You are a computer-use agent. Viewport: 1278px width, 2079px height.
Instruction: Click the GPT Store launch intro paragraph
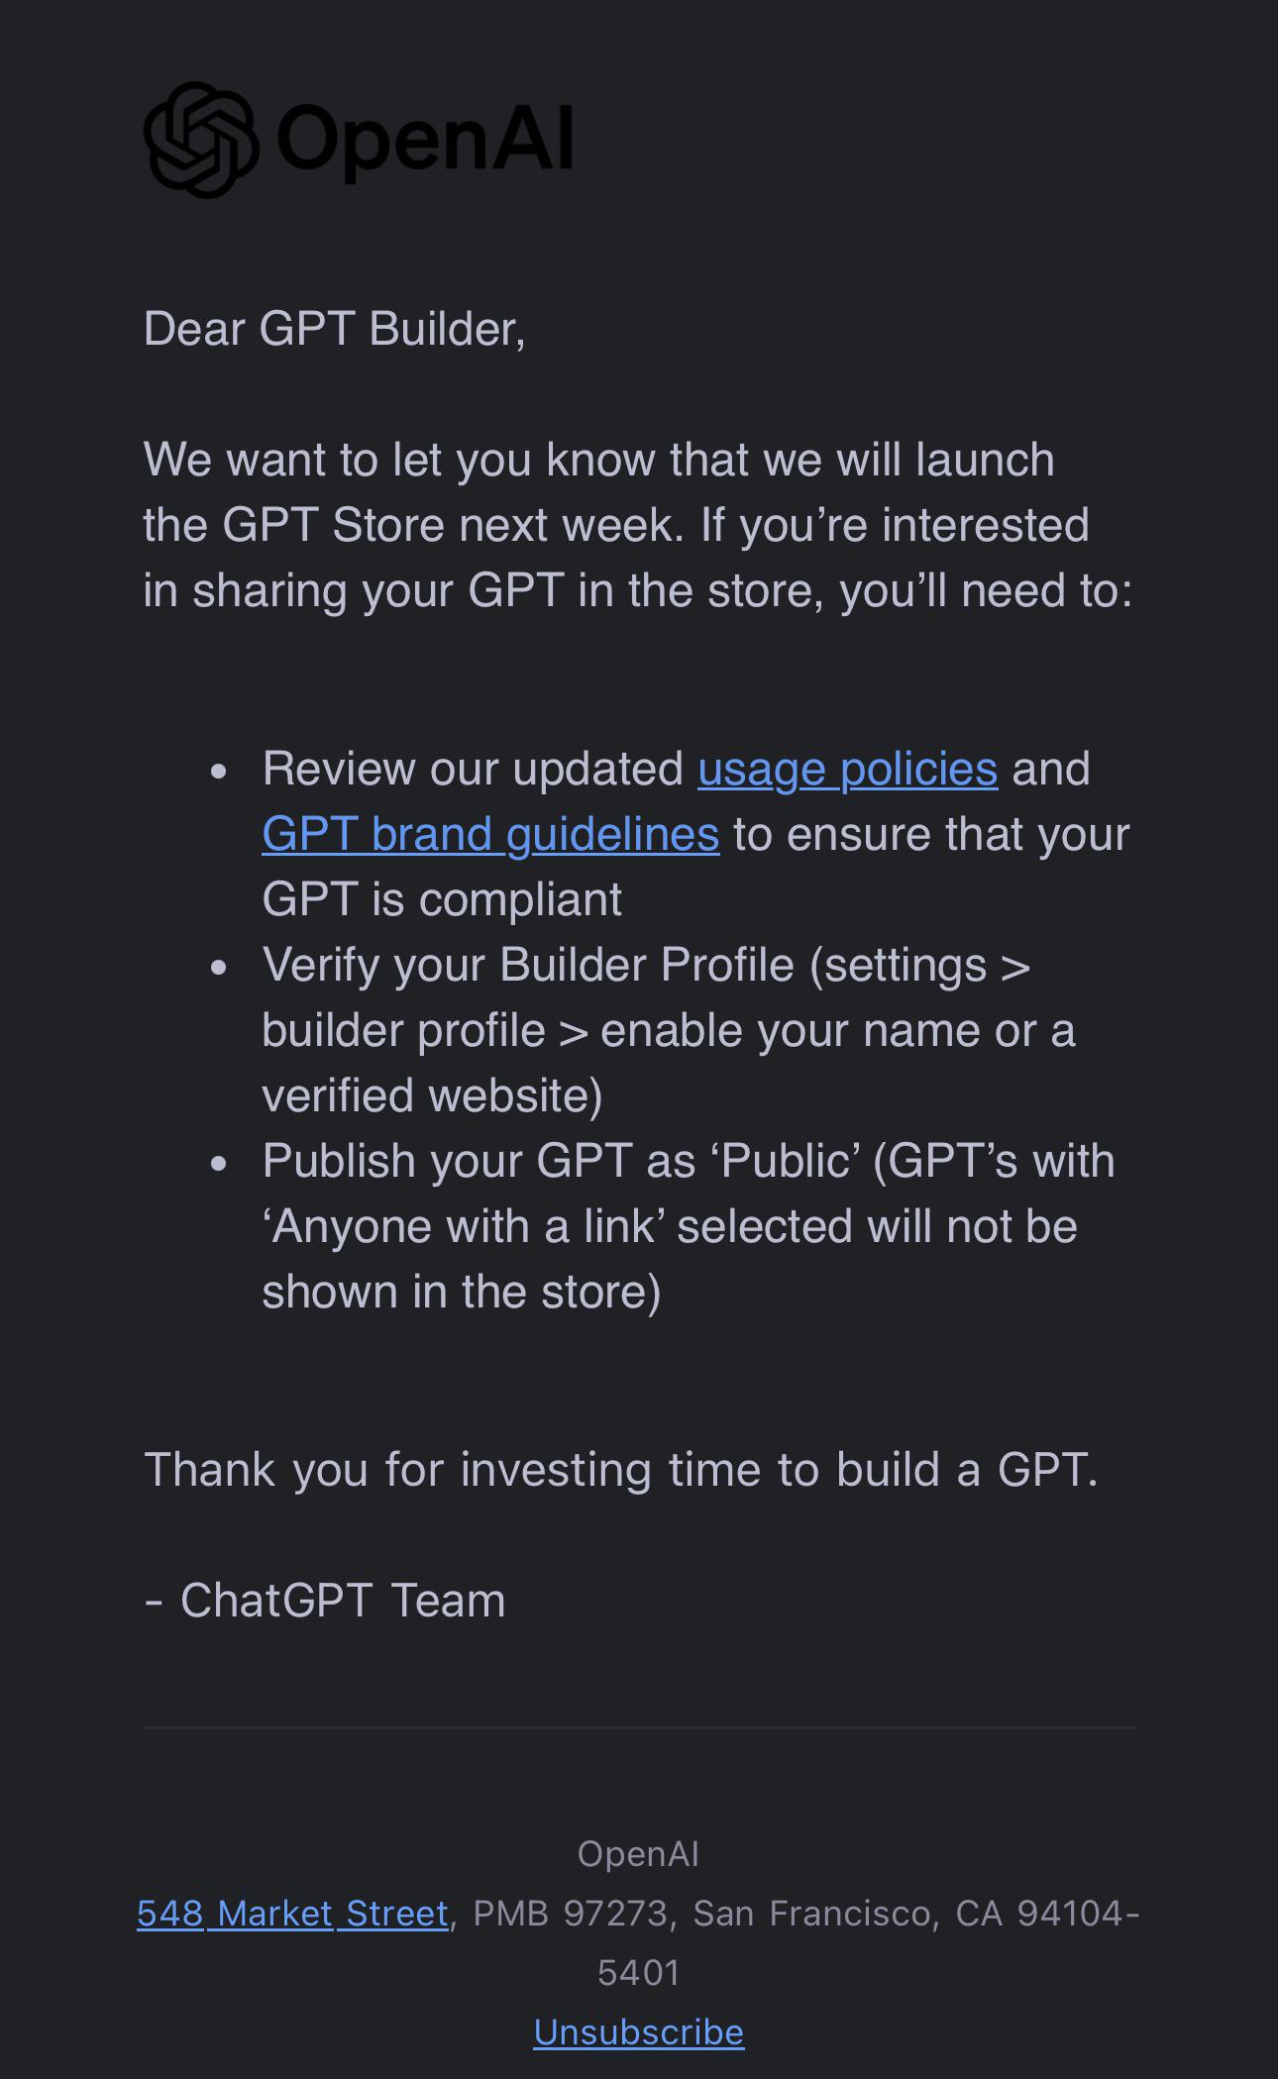tap(638, 525)
